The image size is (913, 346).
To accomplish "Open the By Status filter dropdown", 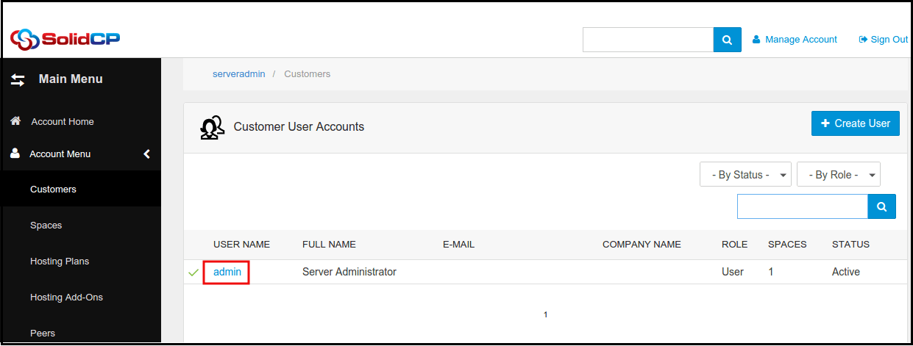I will pos(745,175).
